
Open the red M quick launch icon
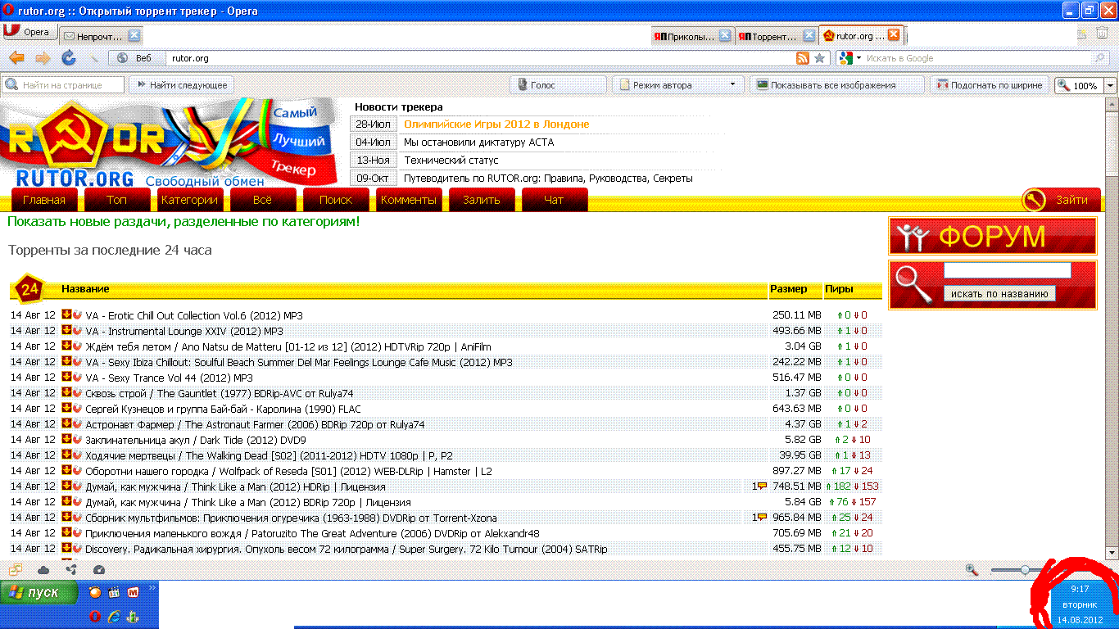(x=132, y=592)
